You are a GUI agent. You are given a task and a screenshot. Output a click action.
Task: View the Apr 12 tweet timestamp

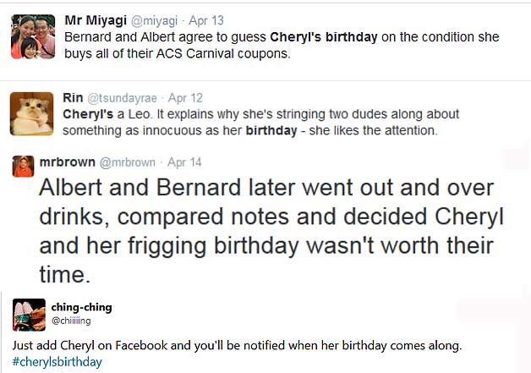tap(185, 98)
